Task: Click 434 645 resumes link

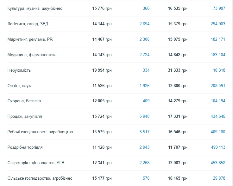Action: point(218,117)
